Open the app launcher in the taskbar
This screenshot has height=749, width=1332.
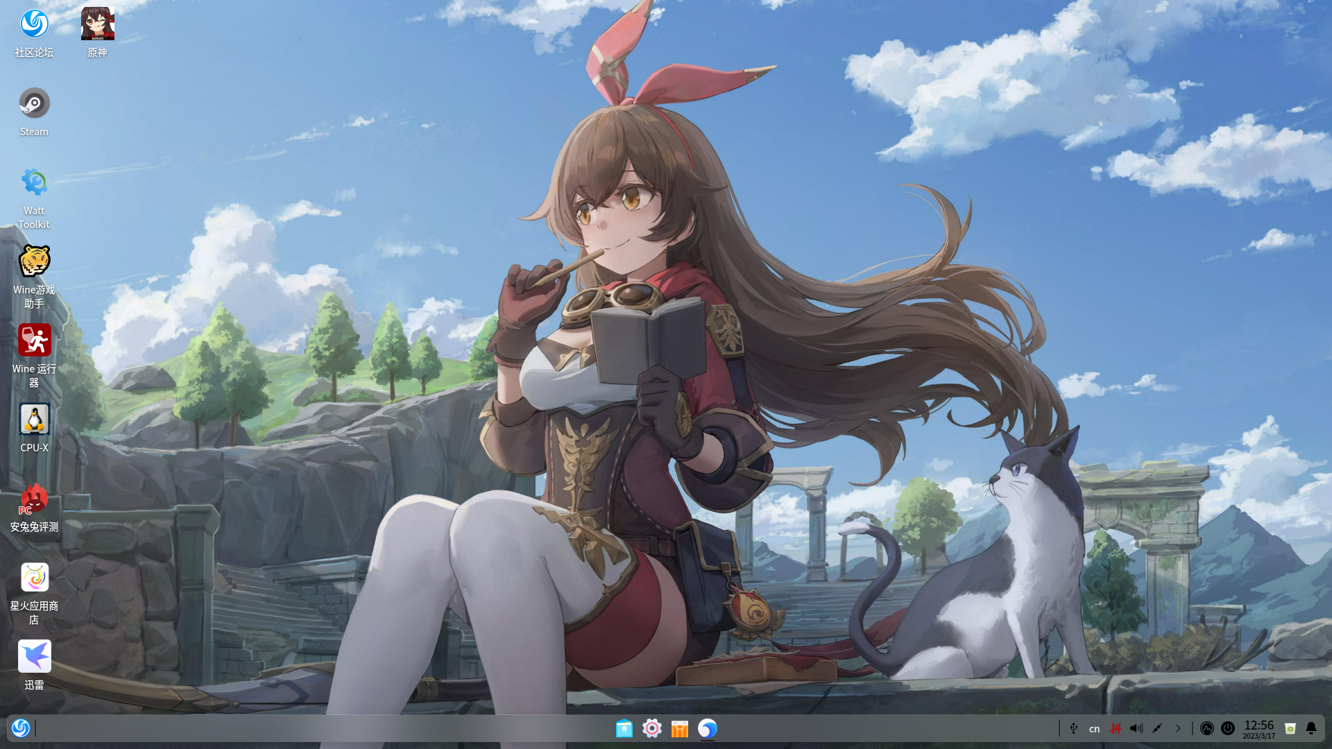coord(22,728)
